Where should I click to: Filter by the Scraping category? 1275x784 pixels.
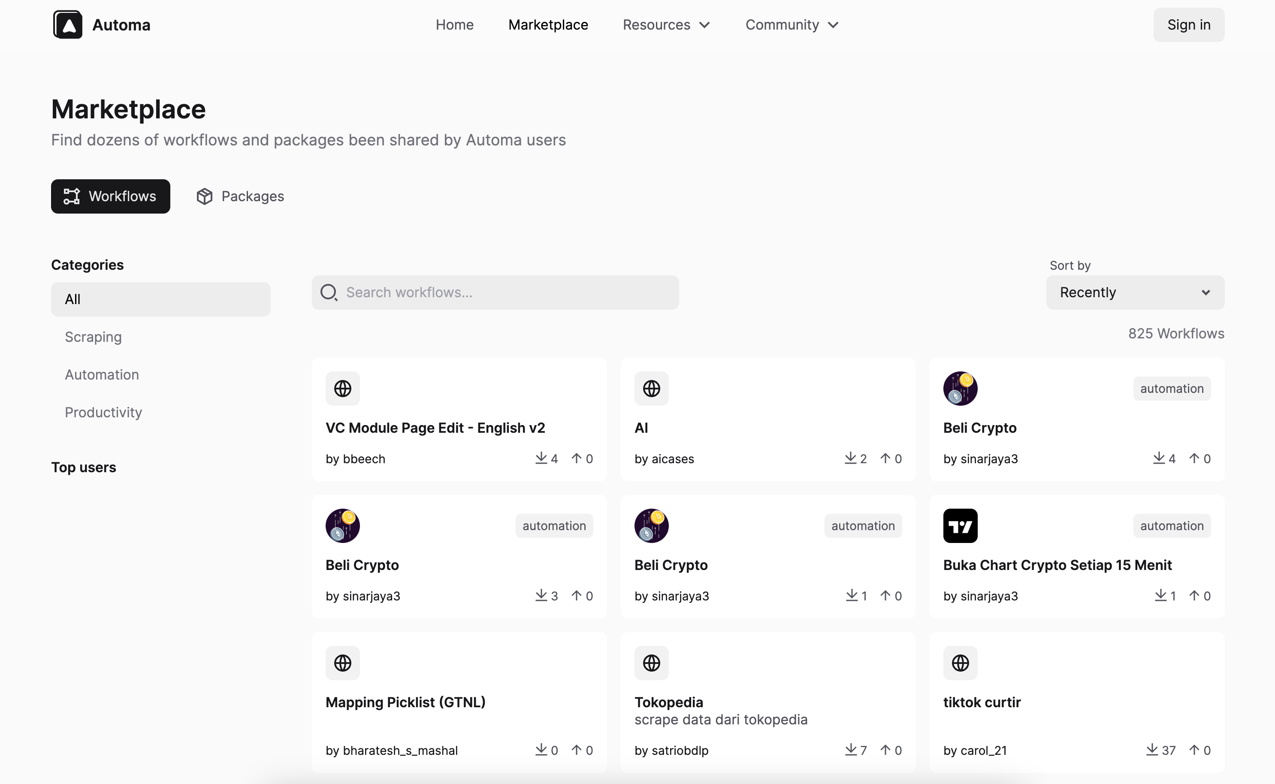pos(94,337)
